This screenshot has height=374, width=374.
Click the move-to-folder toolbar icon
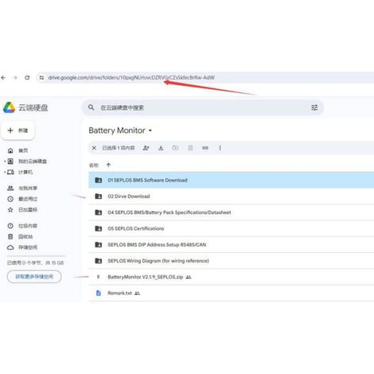click(175, 148)
